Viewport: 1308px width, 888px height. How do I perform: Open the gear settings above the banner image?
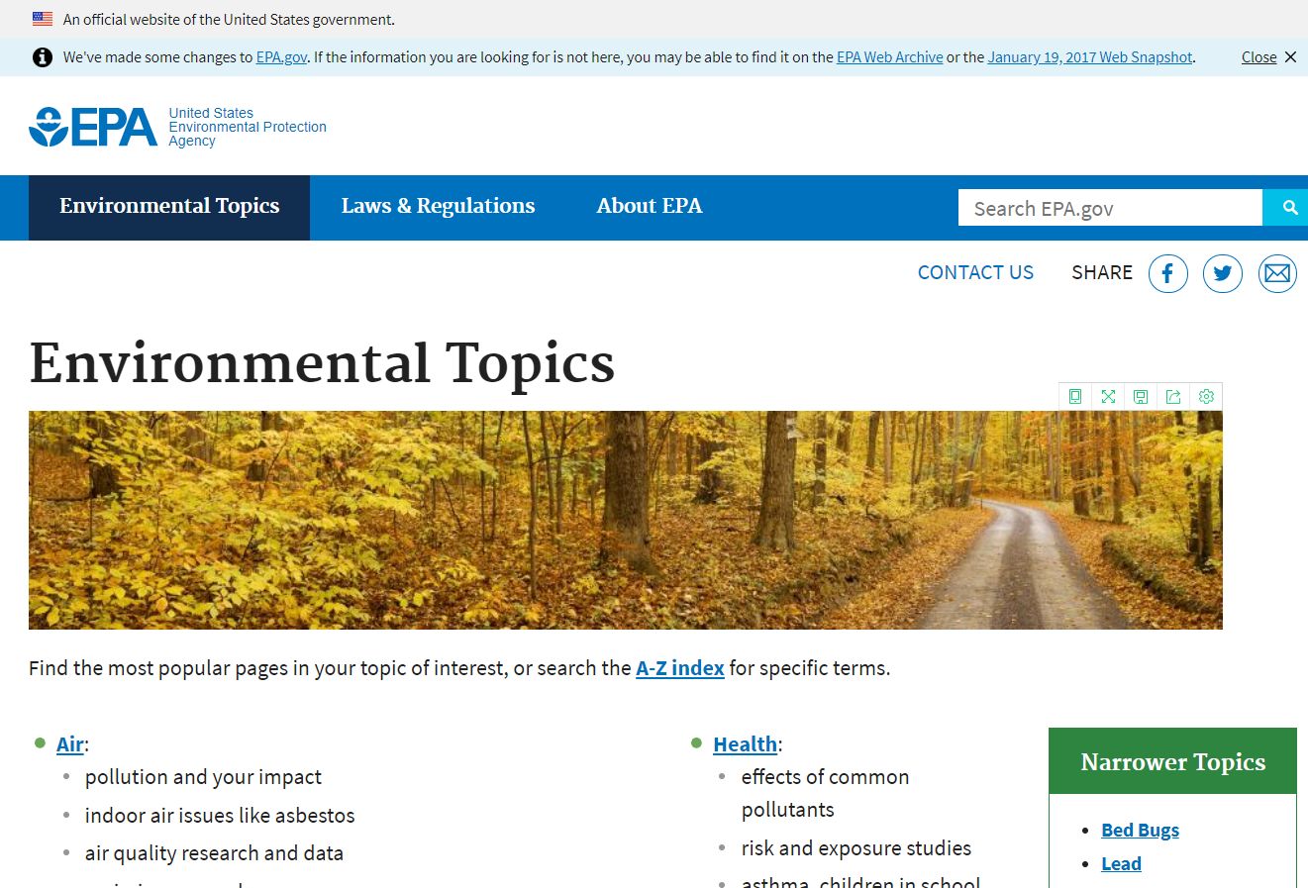point(1206,397)
